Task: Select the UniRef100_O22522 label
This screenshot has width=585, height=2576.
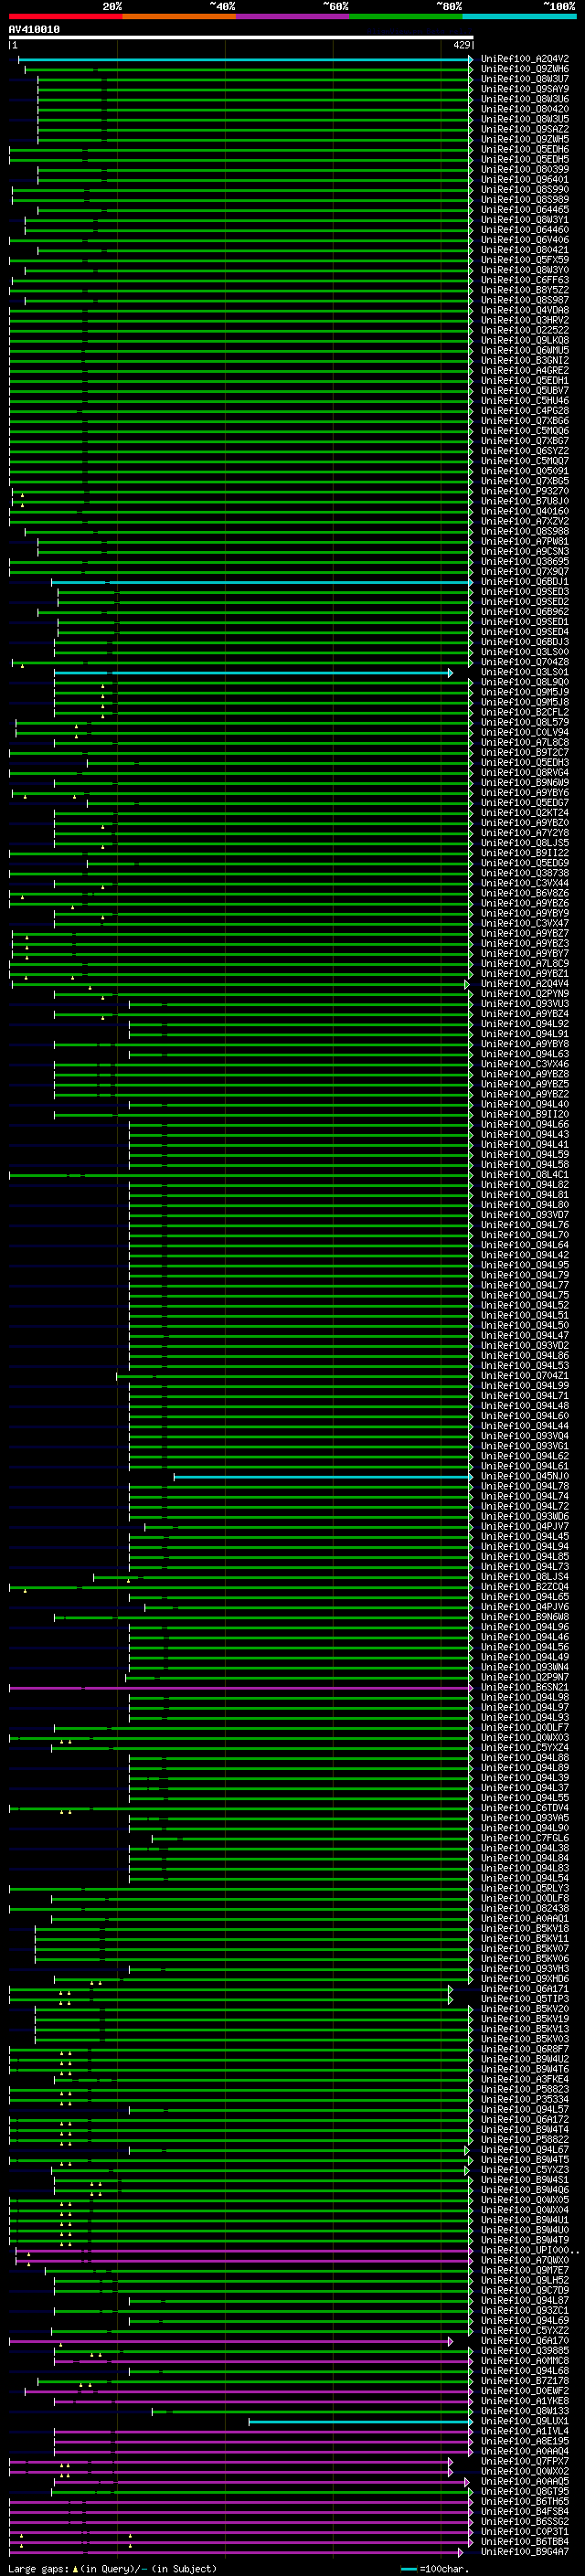Action: click(x=525, y=330)
